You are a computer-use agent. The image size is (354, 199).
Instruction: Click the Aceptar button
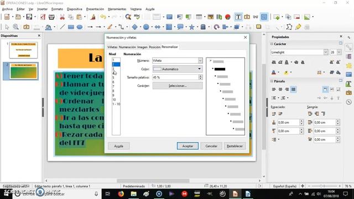[188, 146]
